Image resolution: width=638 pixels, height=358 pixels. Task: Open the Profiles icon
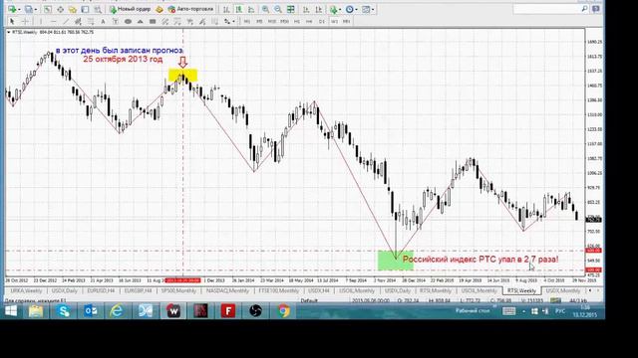coord(29,9)
